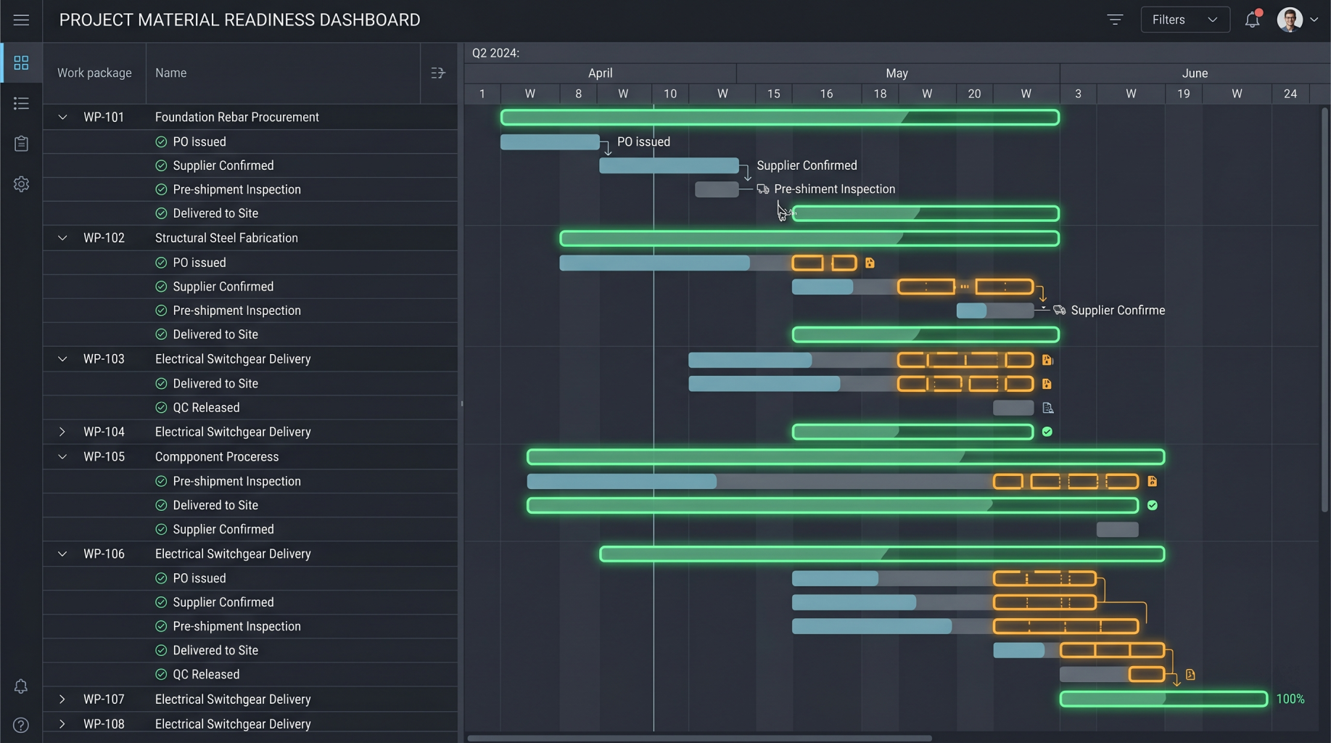Open the list view sidebar icon
Viewport: 1331px width, 743px height.
click(x=21, y=104)
